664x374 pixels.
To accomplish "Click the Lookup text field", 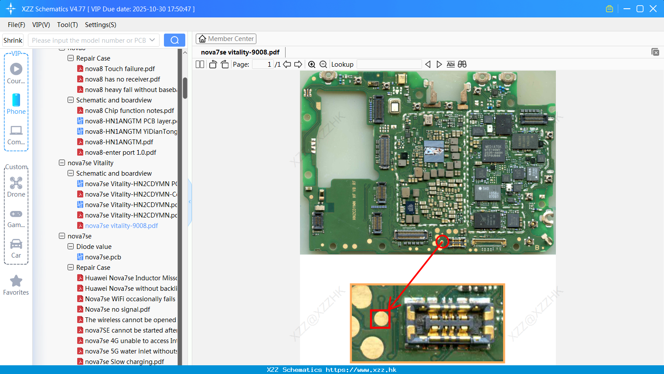I will 389,65.
